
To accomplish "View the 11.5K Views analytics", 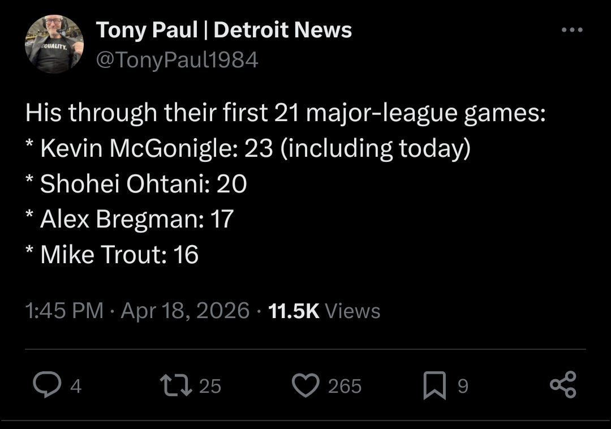I will [325, 311].
